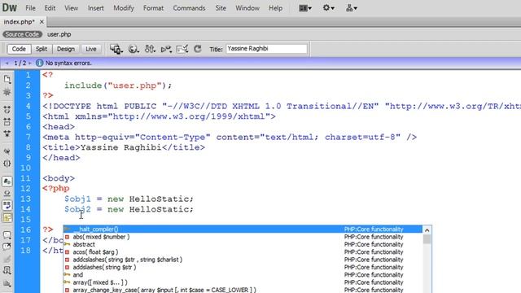Select the 'and' keyword suggestion

point(243,275)
